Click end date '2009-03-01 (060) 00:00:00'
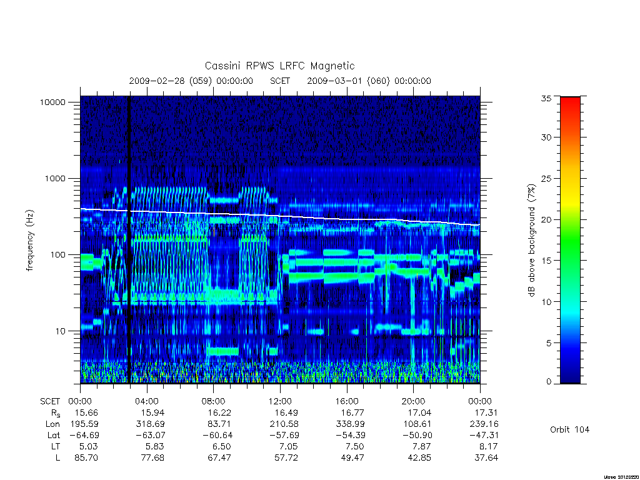 tap(369, 81)
